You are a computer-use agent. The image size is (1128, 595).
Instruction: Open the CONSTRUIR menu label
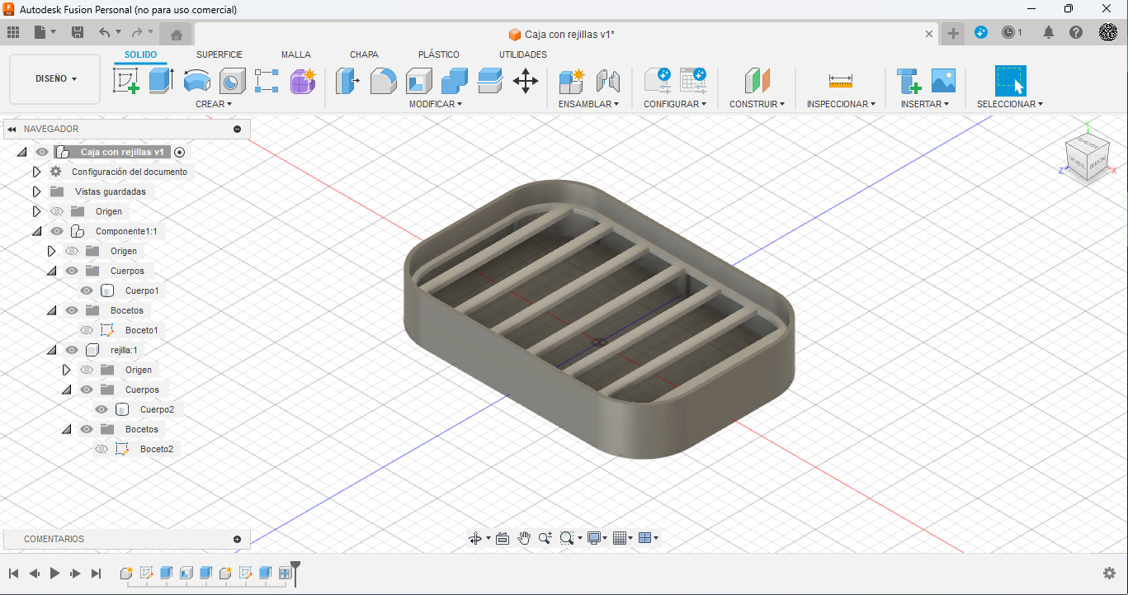point(757,104)
